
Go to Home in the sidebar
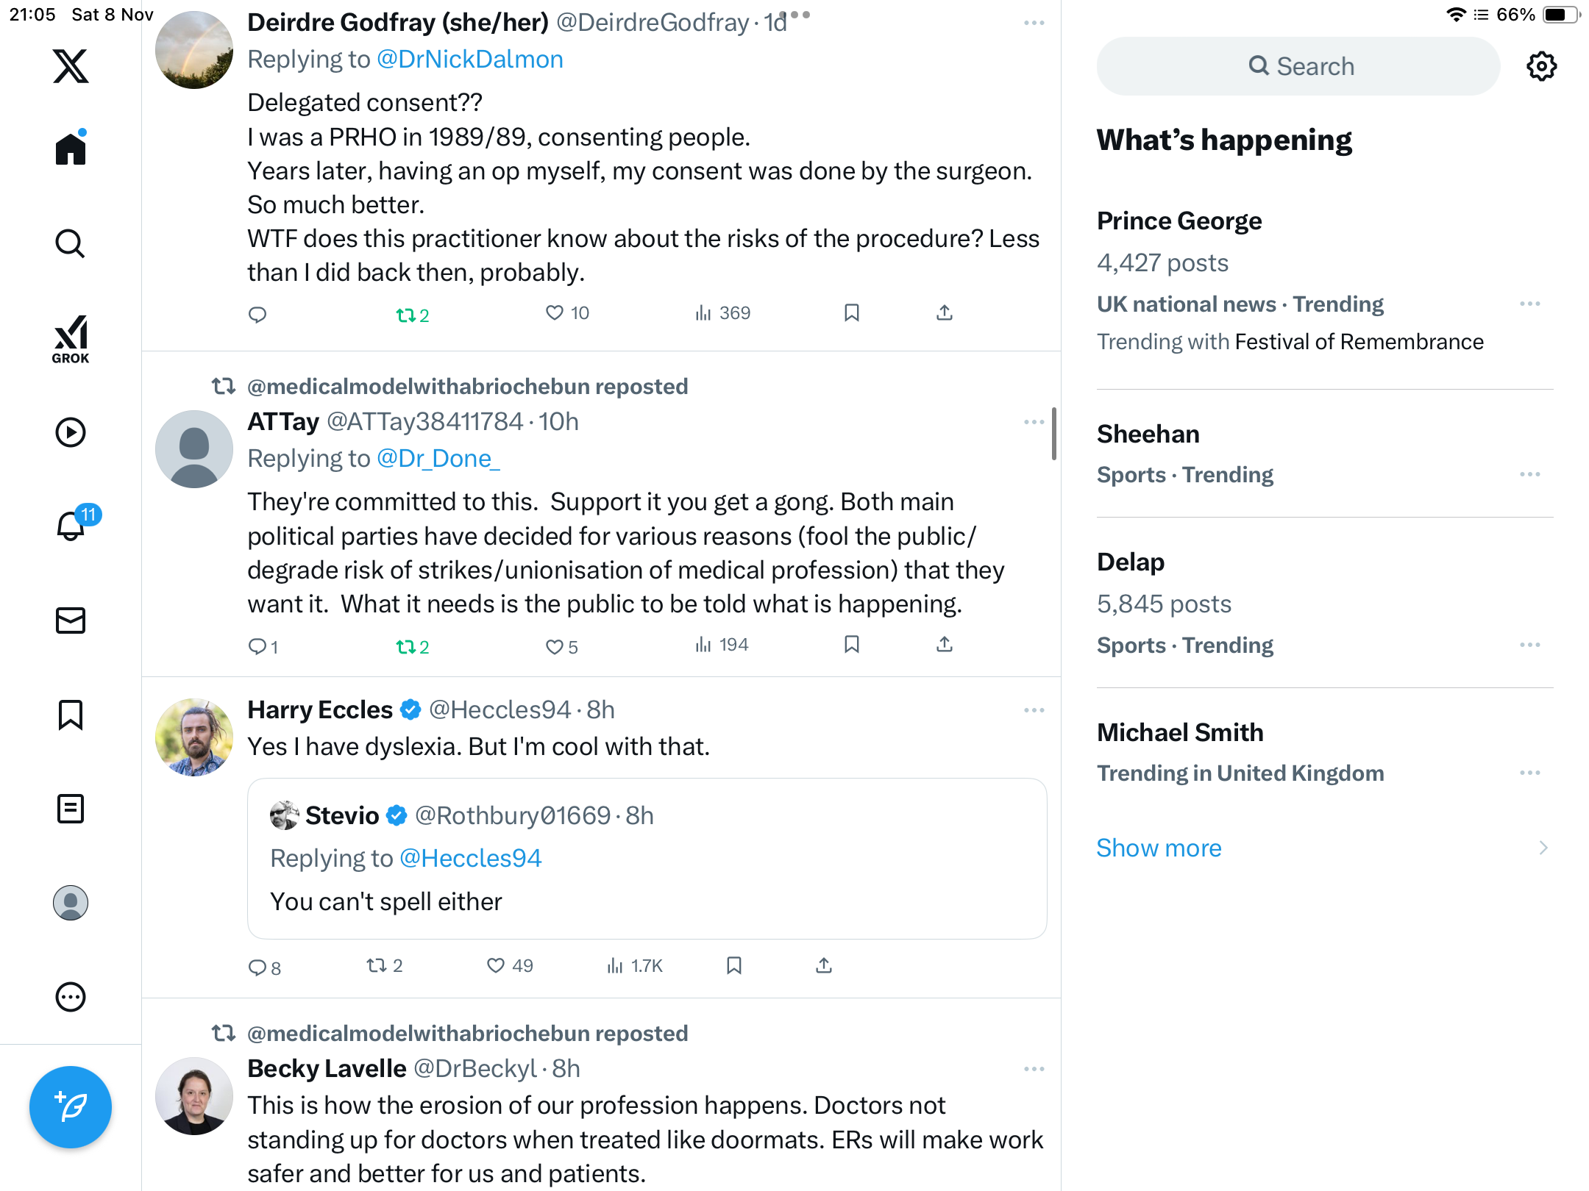pyautogui.click(x=71, y=149)
